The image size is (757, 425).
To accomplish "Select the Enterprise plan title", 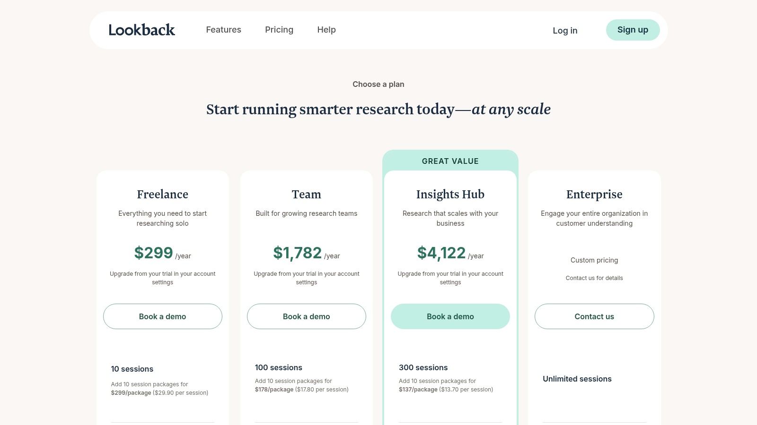I will coord(594,194).
